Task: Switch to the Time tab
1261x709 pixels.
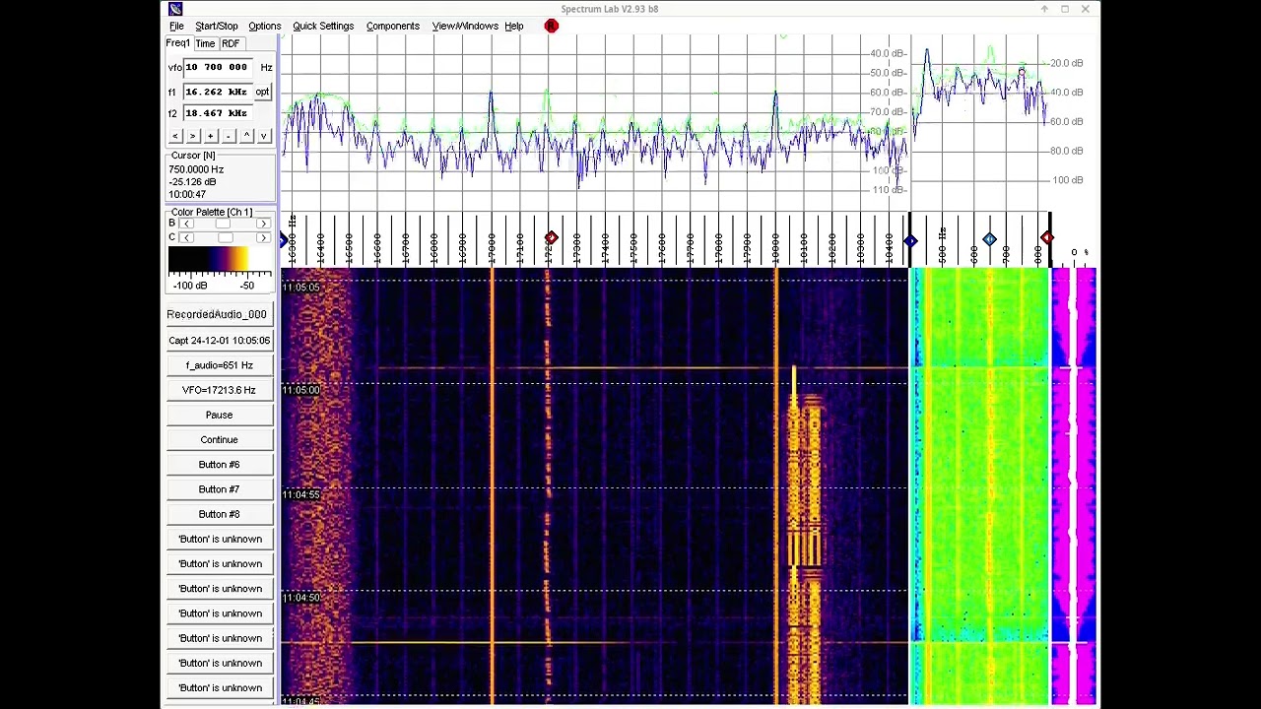Action: 205,43
